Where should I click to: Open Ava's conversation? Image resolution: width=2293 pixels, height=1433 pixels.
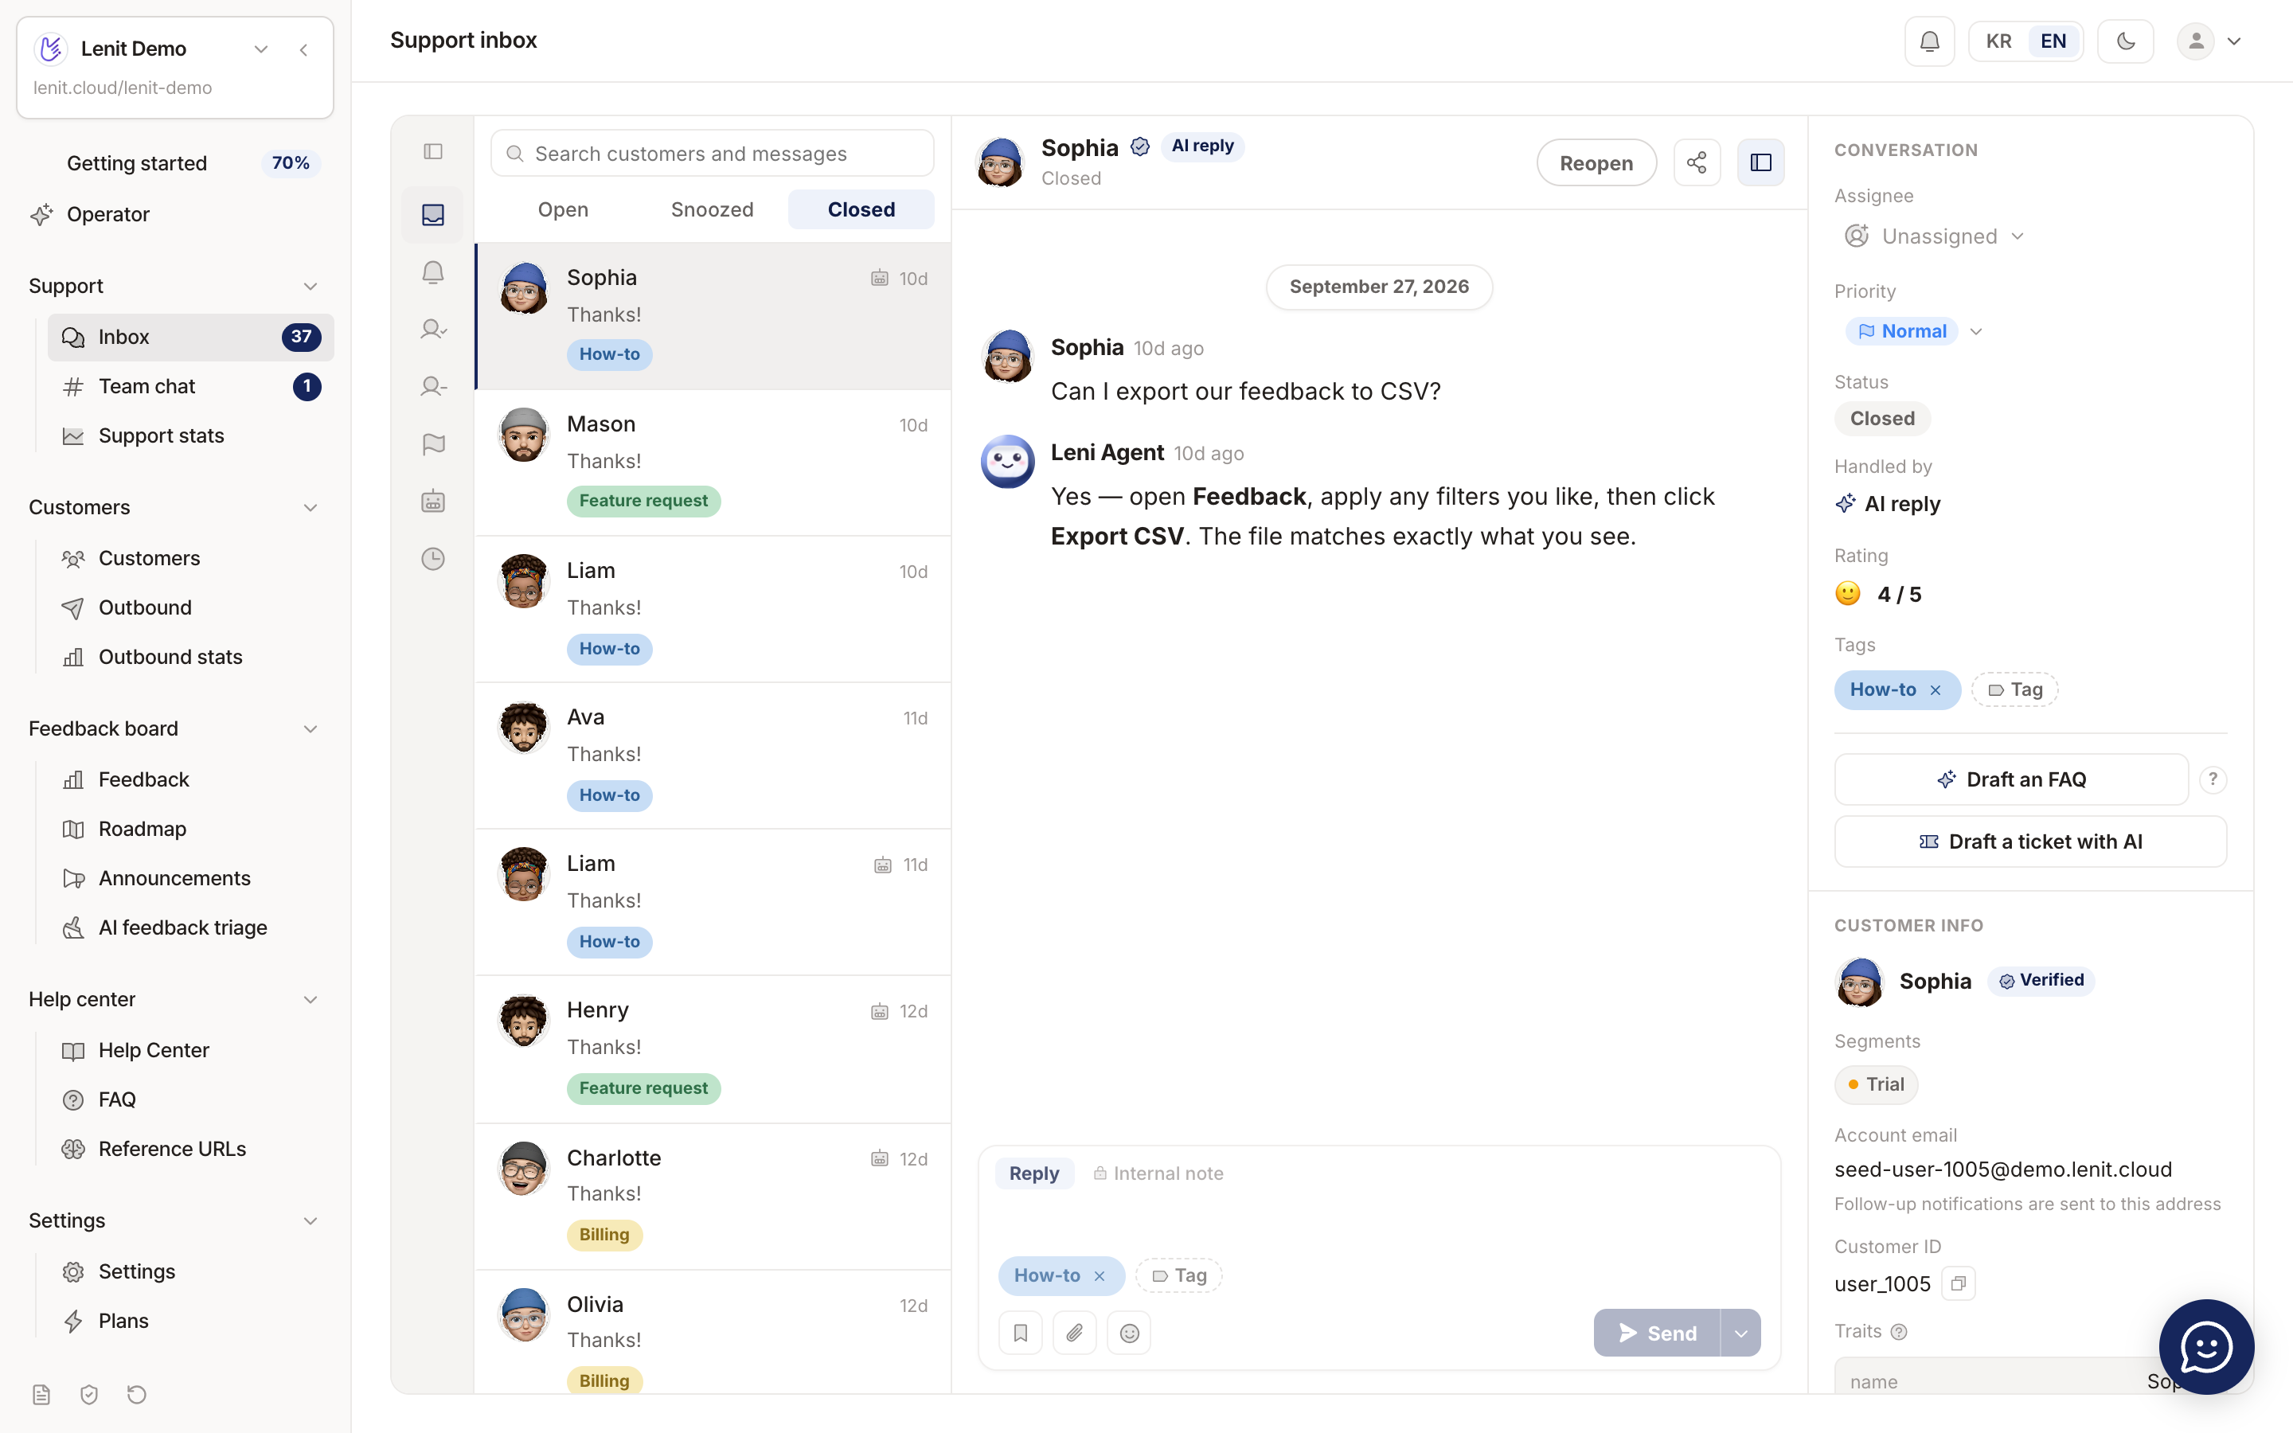click(x=712, y=756)
